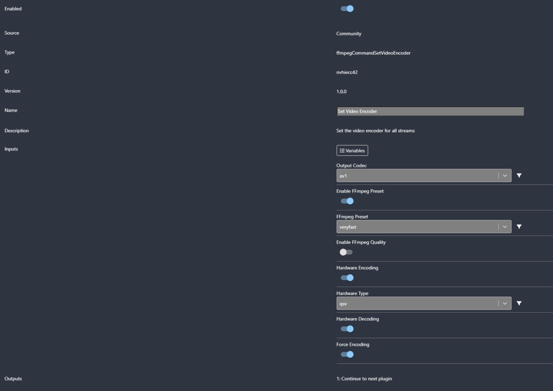Viewport: 553px width, 391px height.
Task: Switch off Force Encoding toggle
Action: [x=347, y=354]
